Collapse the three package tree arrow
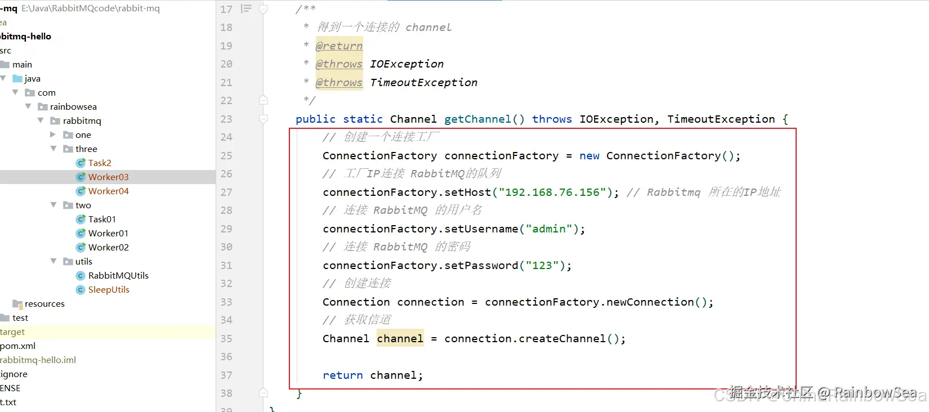The image size is (929, 412). 53,148
